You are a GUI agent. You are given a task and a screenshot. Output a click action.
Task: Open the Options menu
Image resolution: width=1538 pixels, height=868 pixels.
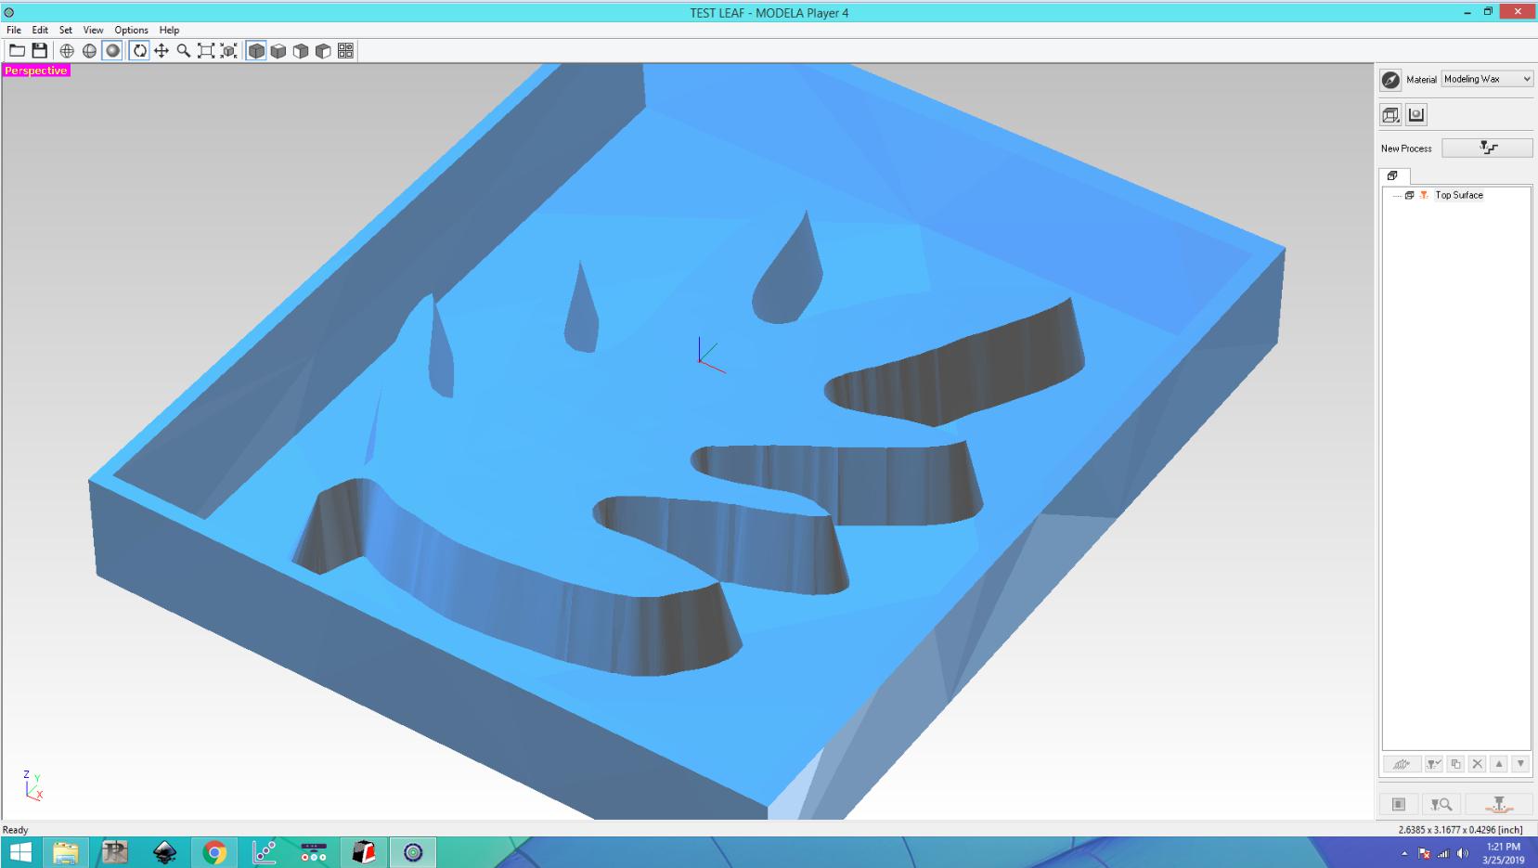pos(132,30)
